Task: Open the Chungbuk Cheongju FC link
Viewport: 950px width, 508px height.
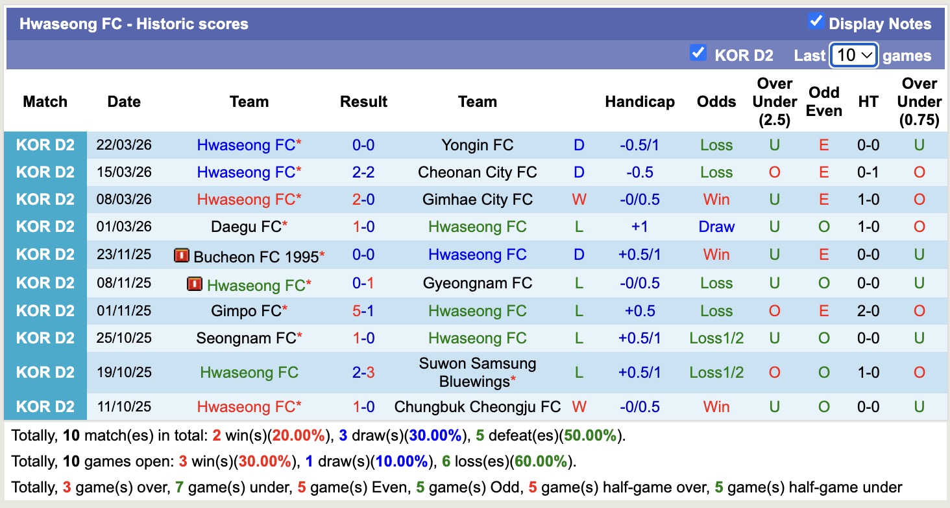Action: coord(478,406)
